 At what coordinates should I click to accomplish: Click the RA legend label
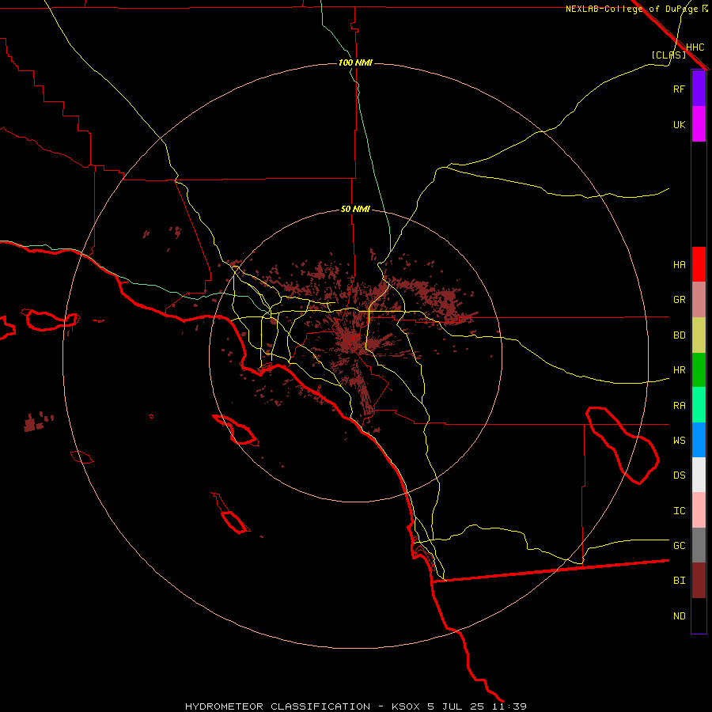[x=679, y=406]
